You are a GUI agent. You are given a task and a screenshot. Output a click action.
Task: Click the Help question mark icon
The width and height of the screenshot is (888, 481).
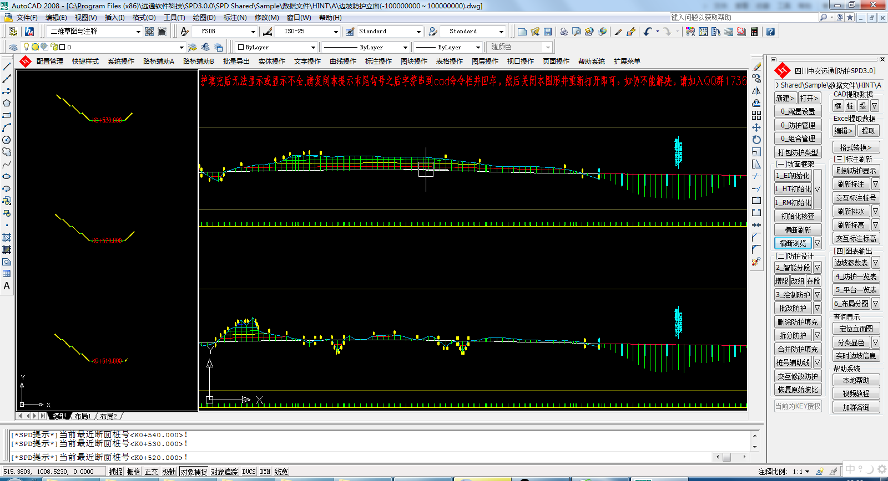click(x=770, y=32)
